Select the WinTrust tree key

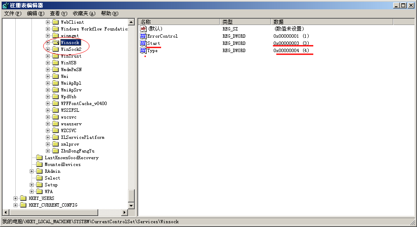point(71,56)
